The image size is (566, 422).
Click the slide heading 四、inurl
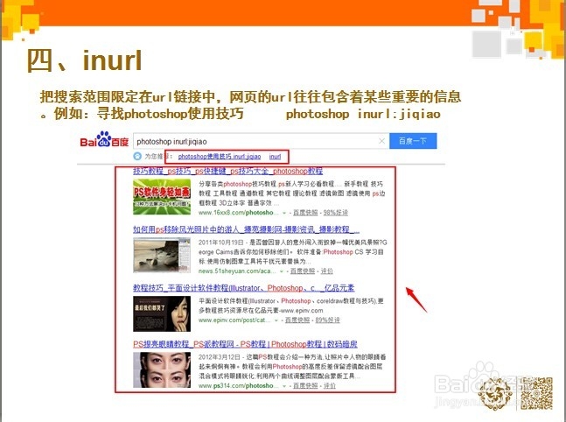[84, 60]
